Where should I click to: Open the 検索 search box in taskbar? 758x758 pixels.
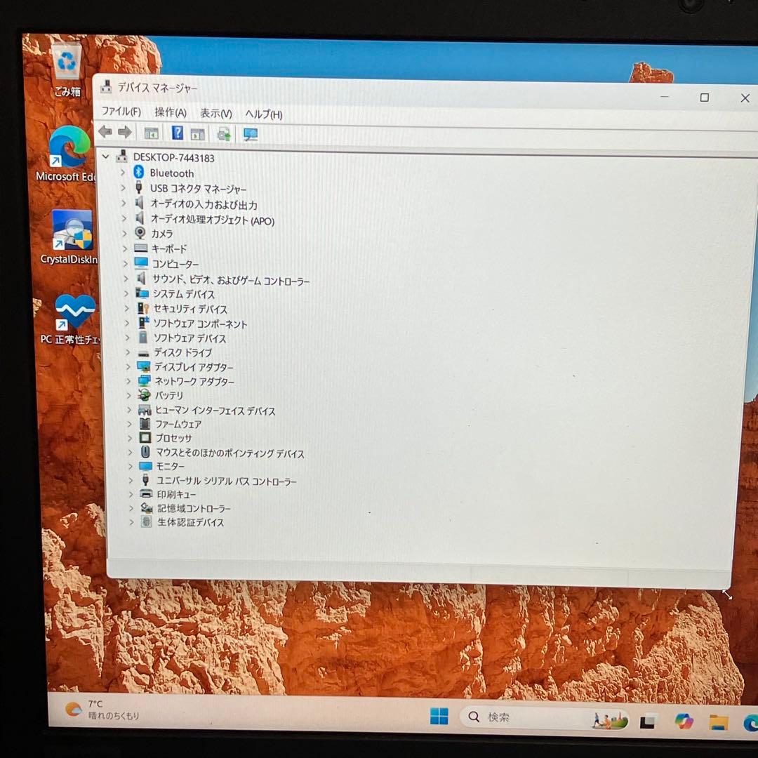click(500, 716)
